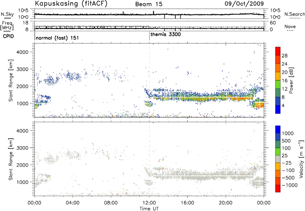This screenshot has width=305, height=211.
Task: Click the '16' power colorbar label
Action: 284,81
